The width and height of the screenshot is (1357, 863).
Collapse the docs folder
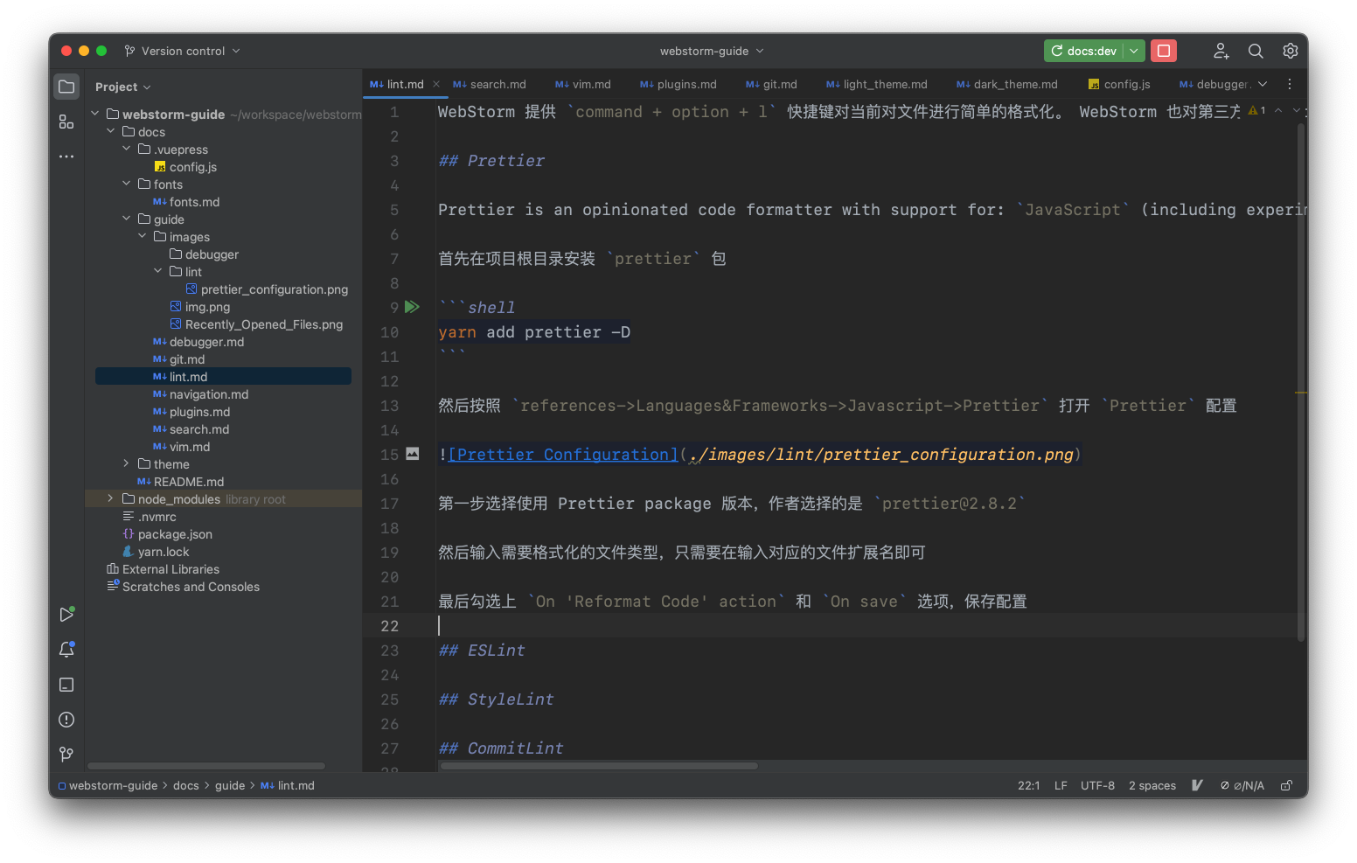coord(111,131)
